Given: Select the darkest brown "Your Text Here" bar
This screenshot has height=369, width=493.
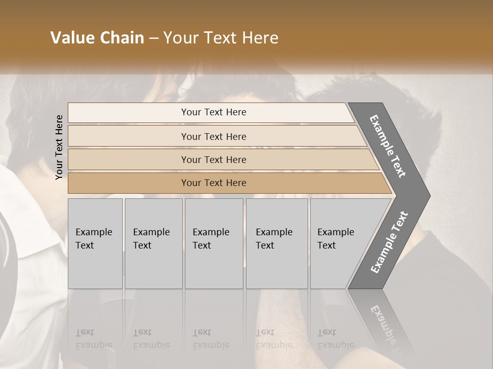Looking at the screenshot, I should pyautogui.click(x=230, y=183).
